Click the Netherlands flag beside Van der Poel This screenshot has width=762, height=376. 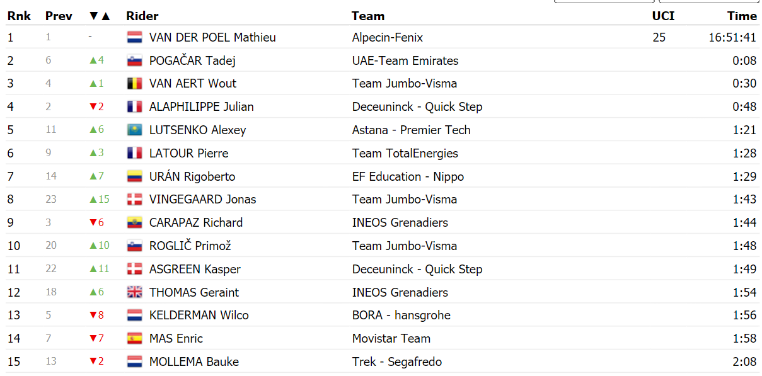135,37
